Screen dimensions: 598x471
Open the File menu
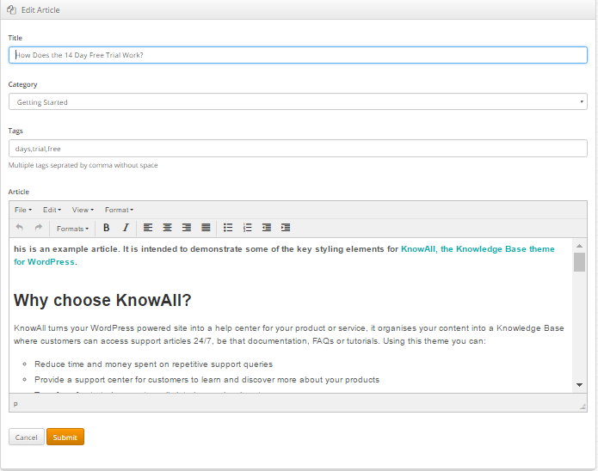pyautogui.click(x=23, y=210)
